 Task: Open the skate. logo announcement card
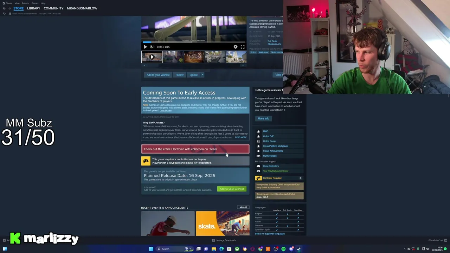(x=223, y=223)
